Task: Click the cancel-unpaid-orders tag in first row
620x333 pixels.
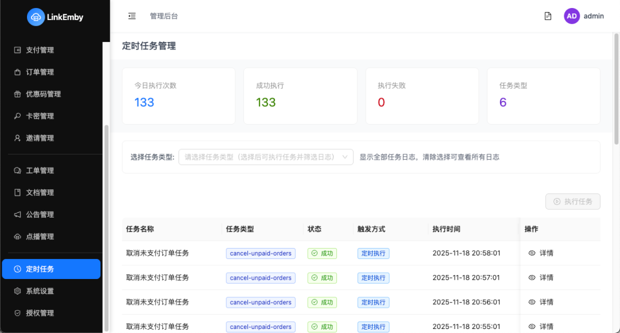Action: tap(260, 253)
